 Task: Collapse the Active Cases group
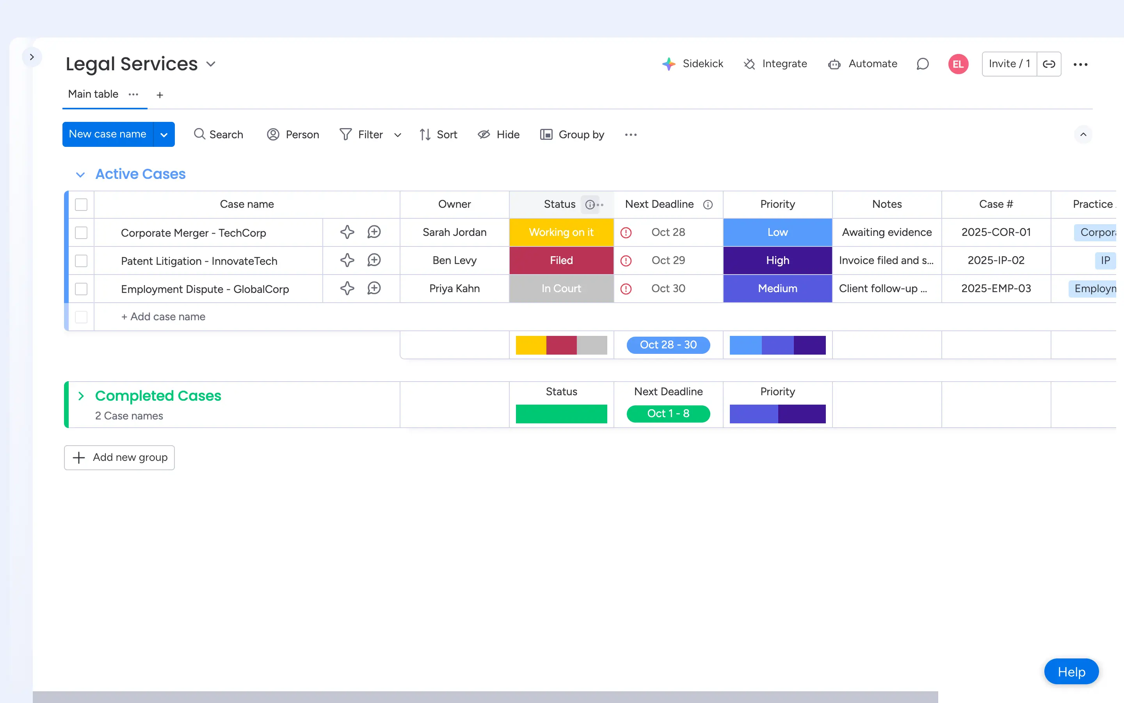[80, 174]
